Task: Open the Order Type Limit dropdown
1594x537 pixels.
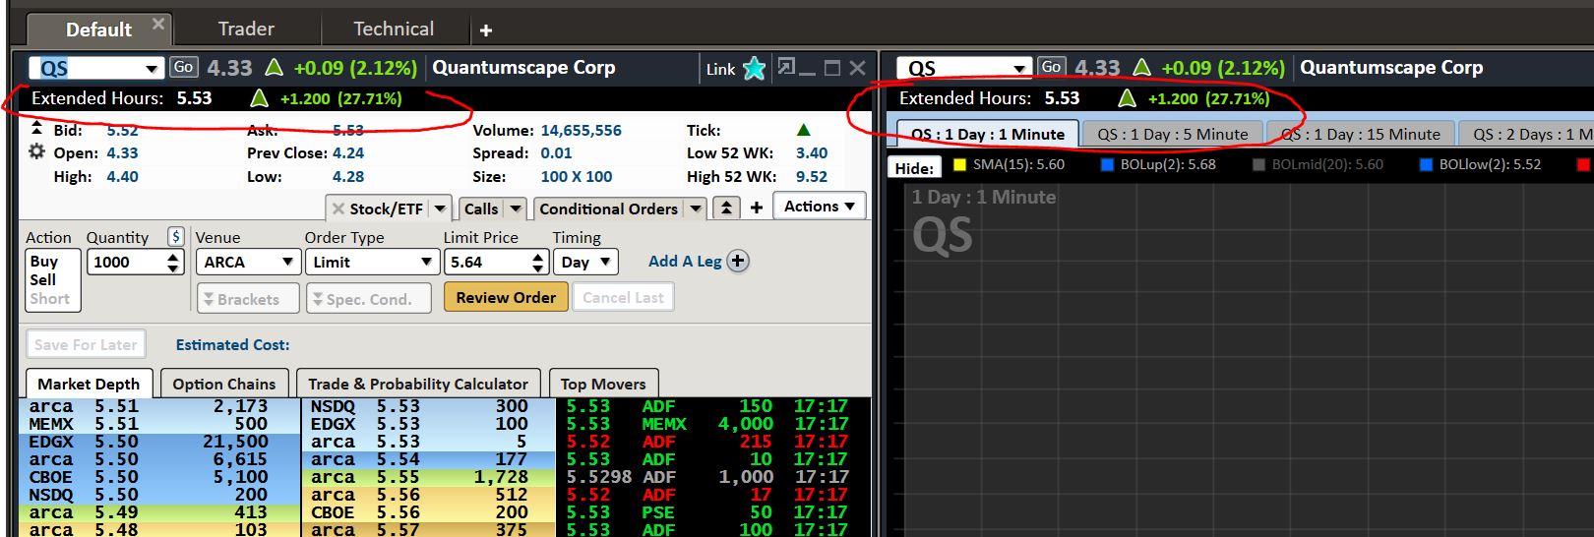Action: click(371, 262)
